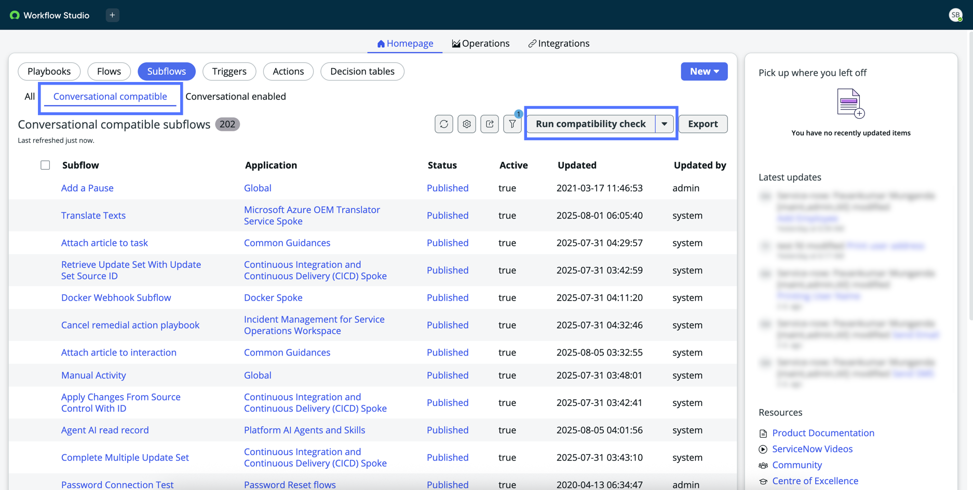Expand the Run compatibility check dropdown arrow

(664, 124)
